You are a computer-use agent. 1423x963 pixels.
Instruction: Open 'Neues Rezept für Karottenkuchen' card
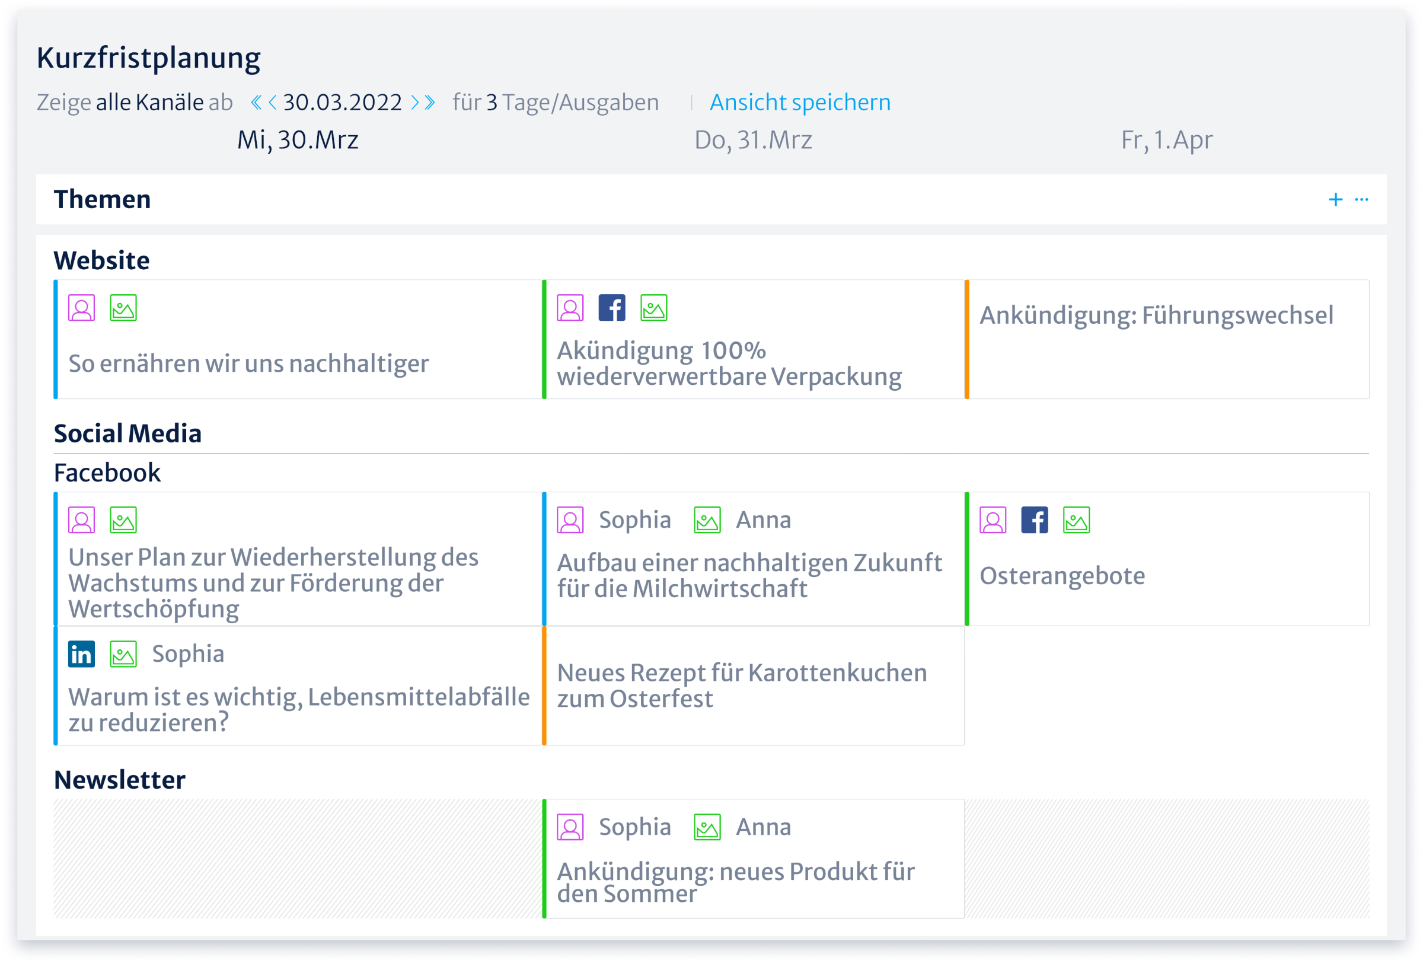(742, 685)
